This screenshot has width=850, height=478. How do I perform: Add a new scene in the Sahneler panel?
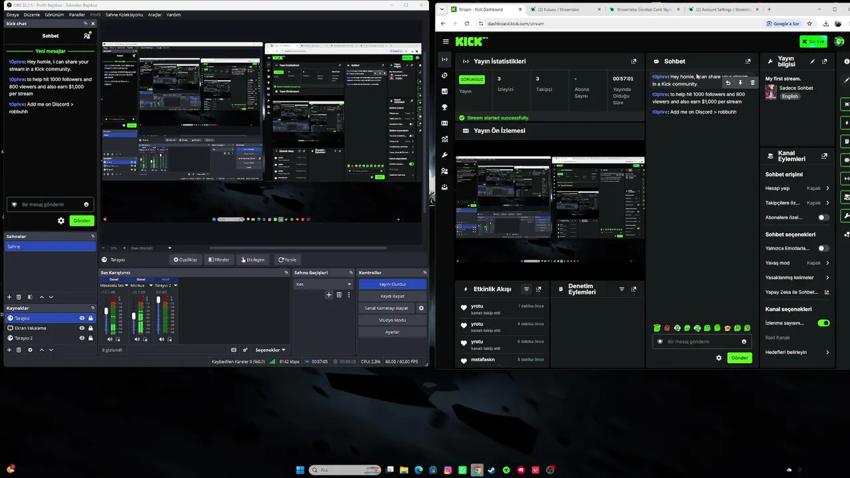pyautogui.click(x=9, y=297)
